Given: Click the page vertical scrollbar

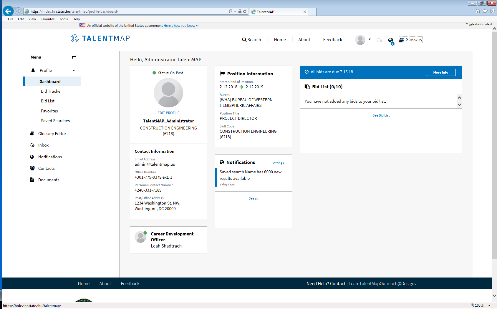Looking at the screenshot, I should click(x=494, y=146).
